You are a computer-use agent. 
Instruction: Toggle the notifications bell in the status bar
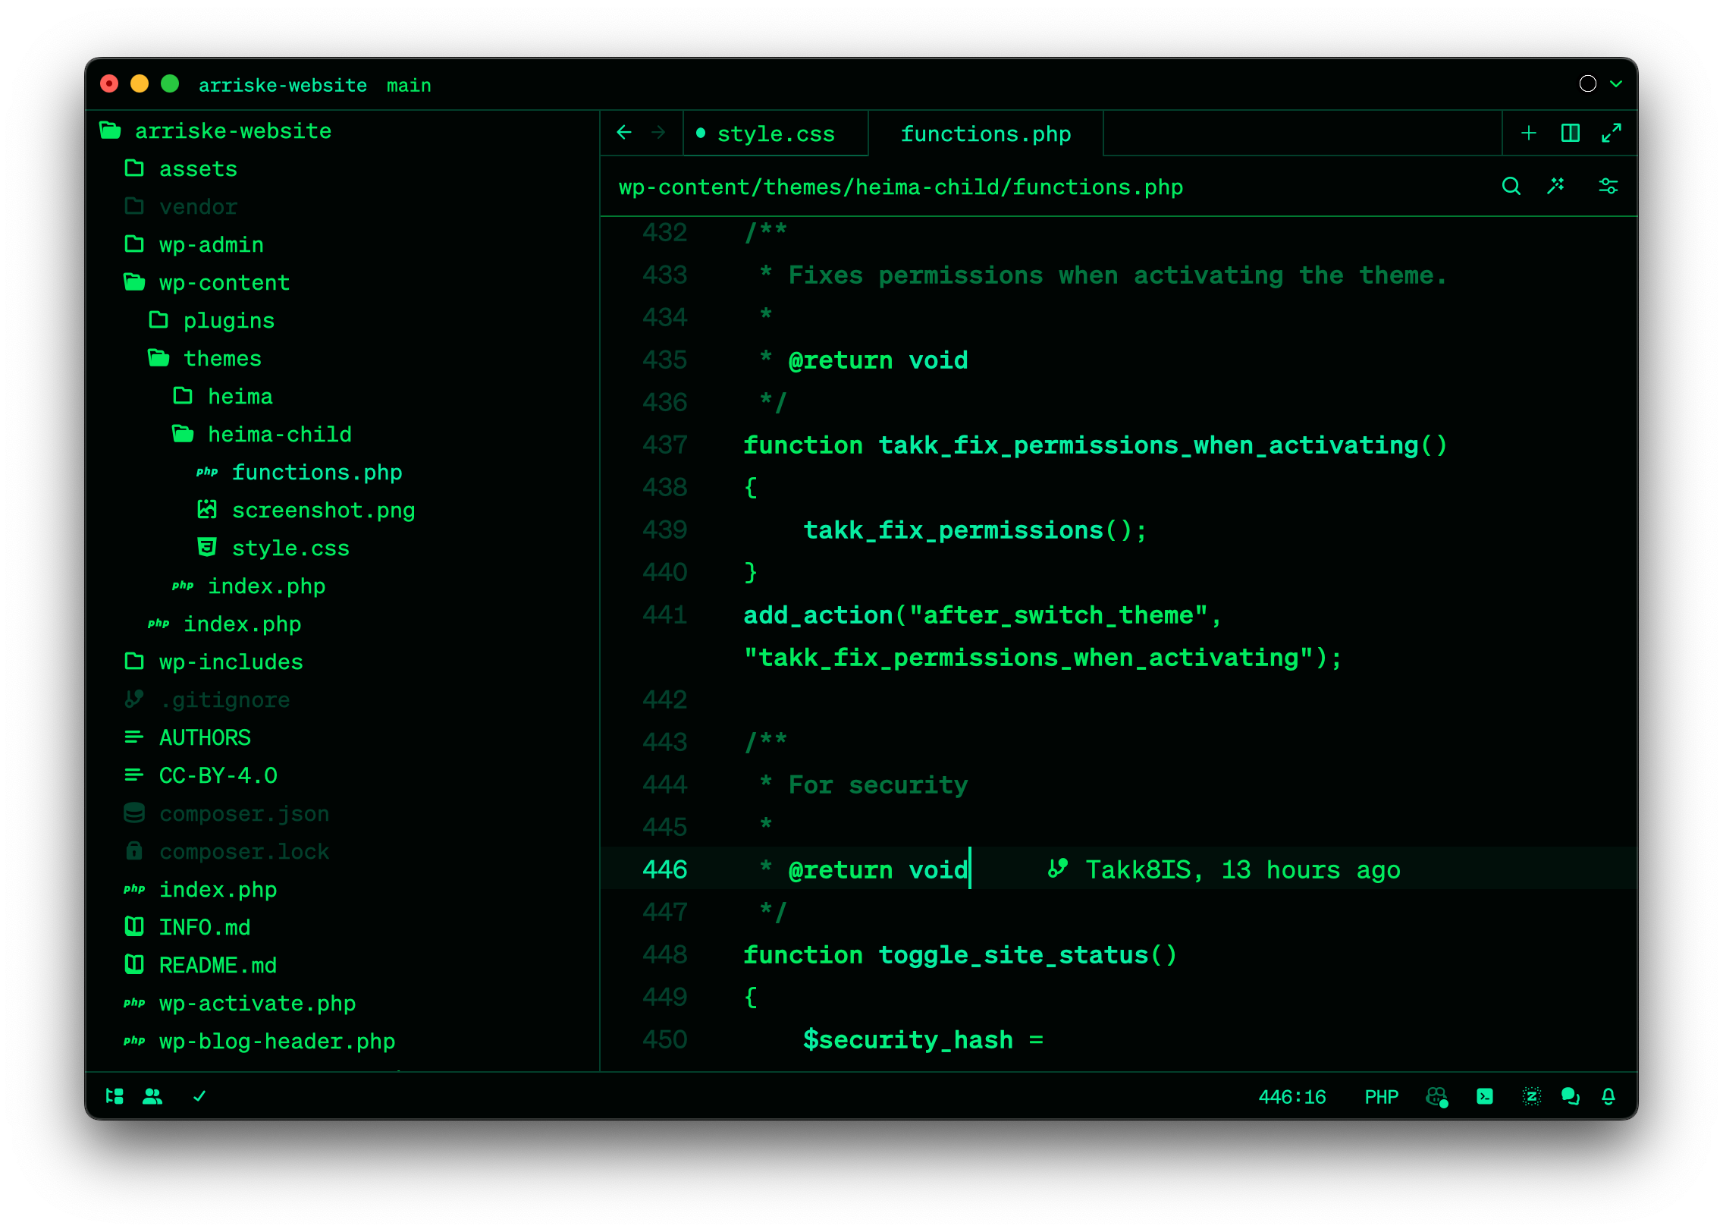1609,1096
